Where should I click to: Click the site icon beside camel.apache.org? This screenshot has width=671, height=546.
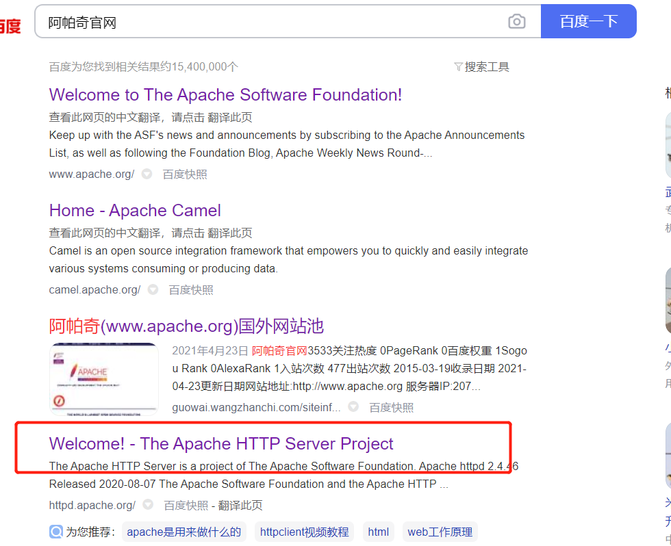point(153,289)
